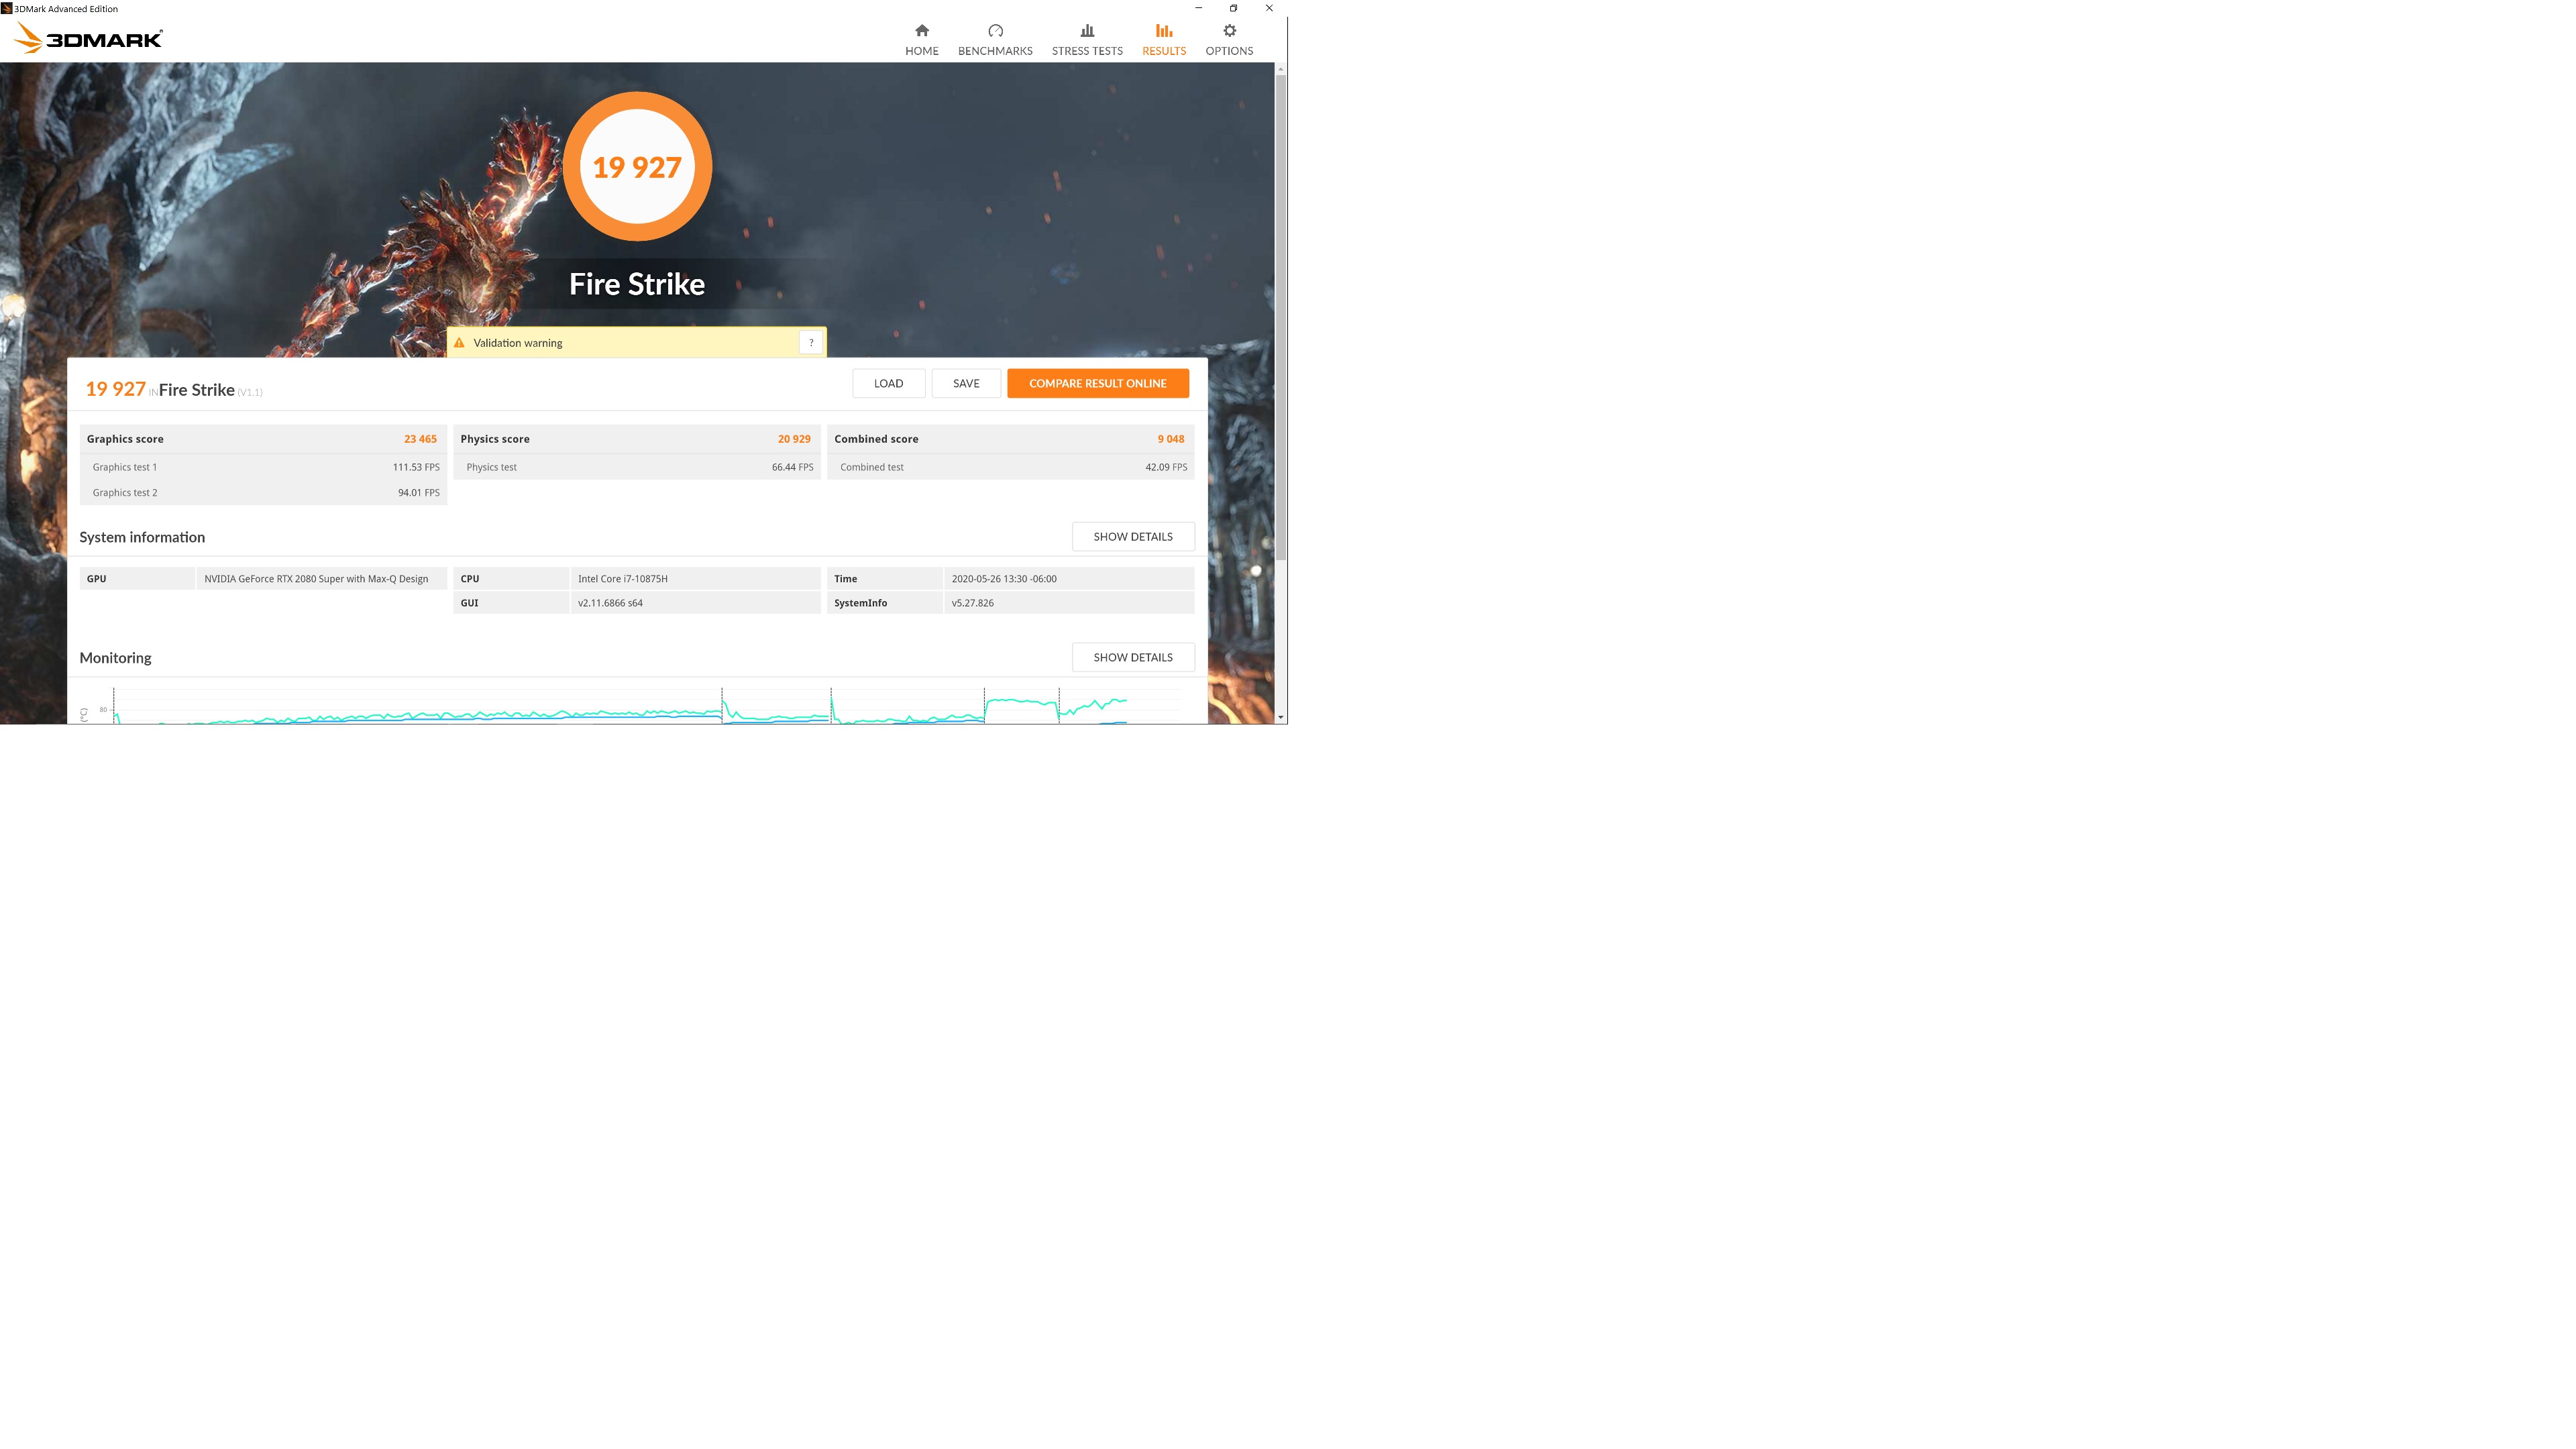Minimize the 3DMark window
The height and width of the screenshot is (1449, 2576).
1198,8
